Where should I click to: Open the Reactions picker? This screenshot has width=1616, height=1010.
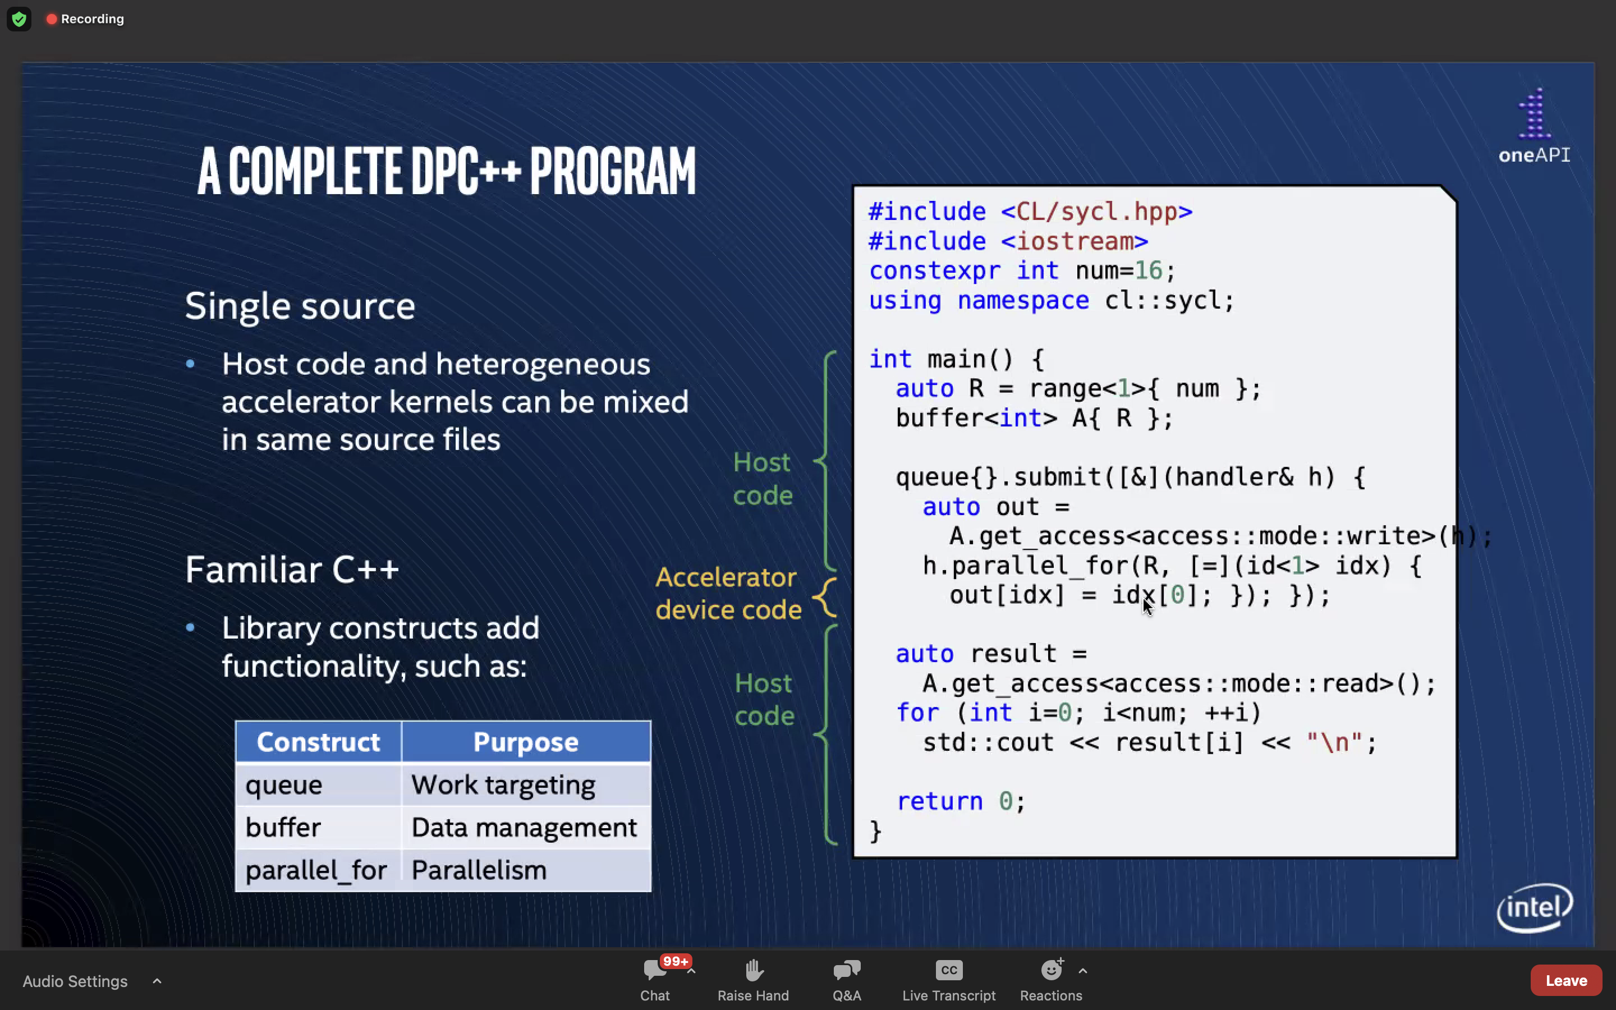[1050, 980]
